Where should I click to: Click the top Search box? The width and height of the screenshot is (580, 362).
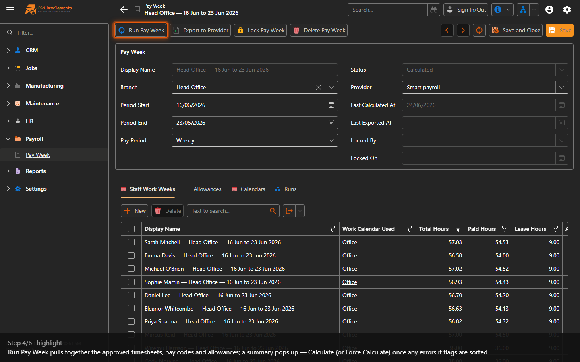pos(387,10)
